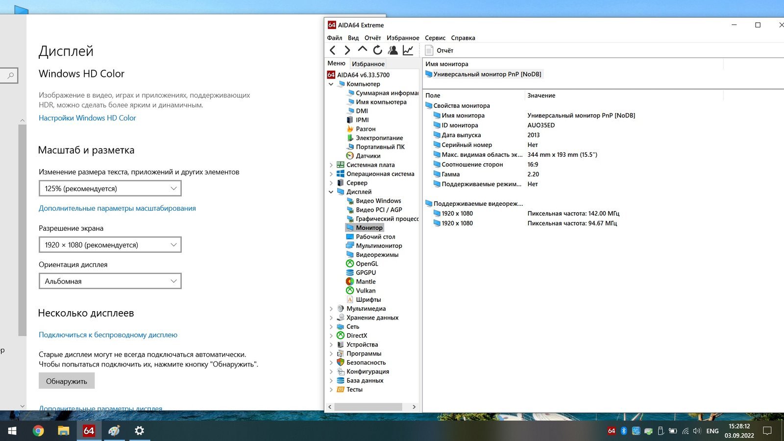Expand the Хранение данных node
Viewport: 784px width, 441px height.
tap(331, 318)
